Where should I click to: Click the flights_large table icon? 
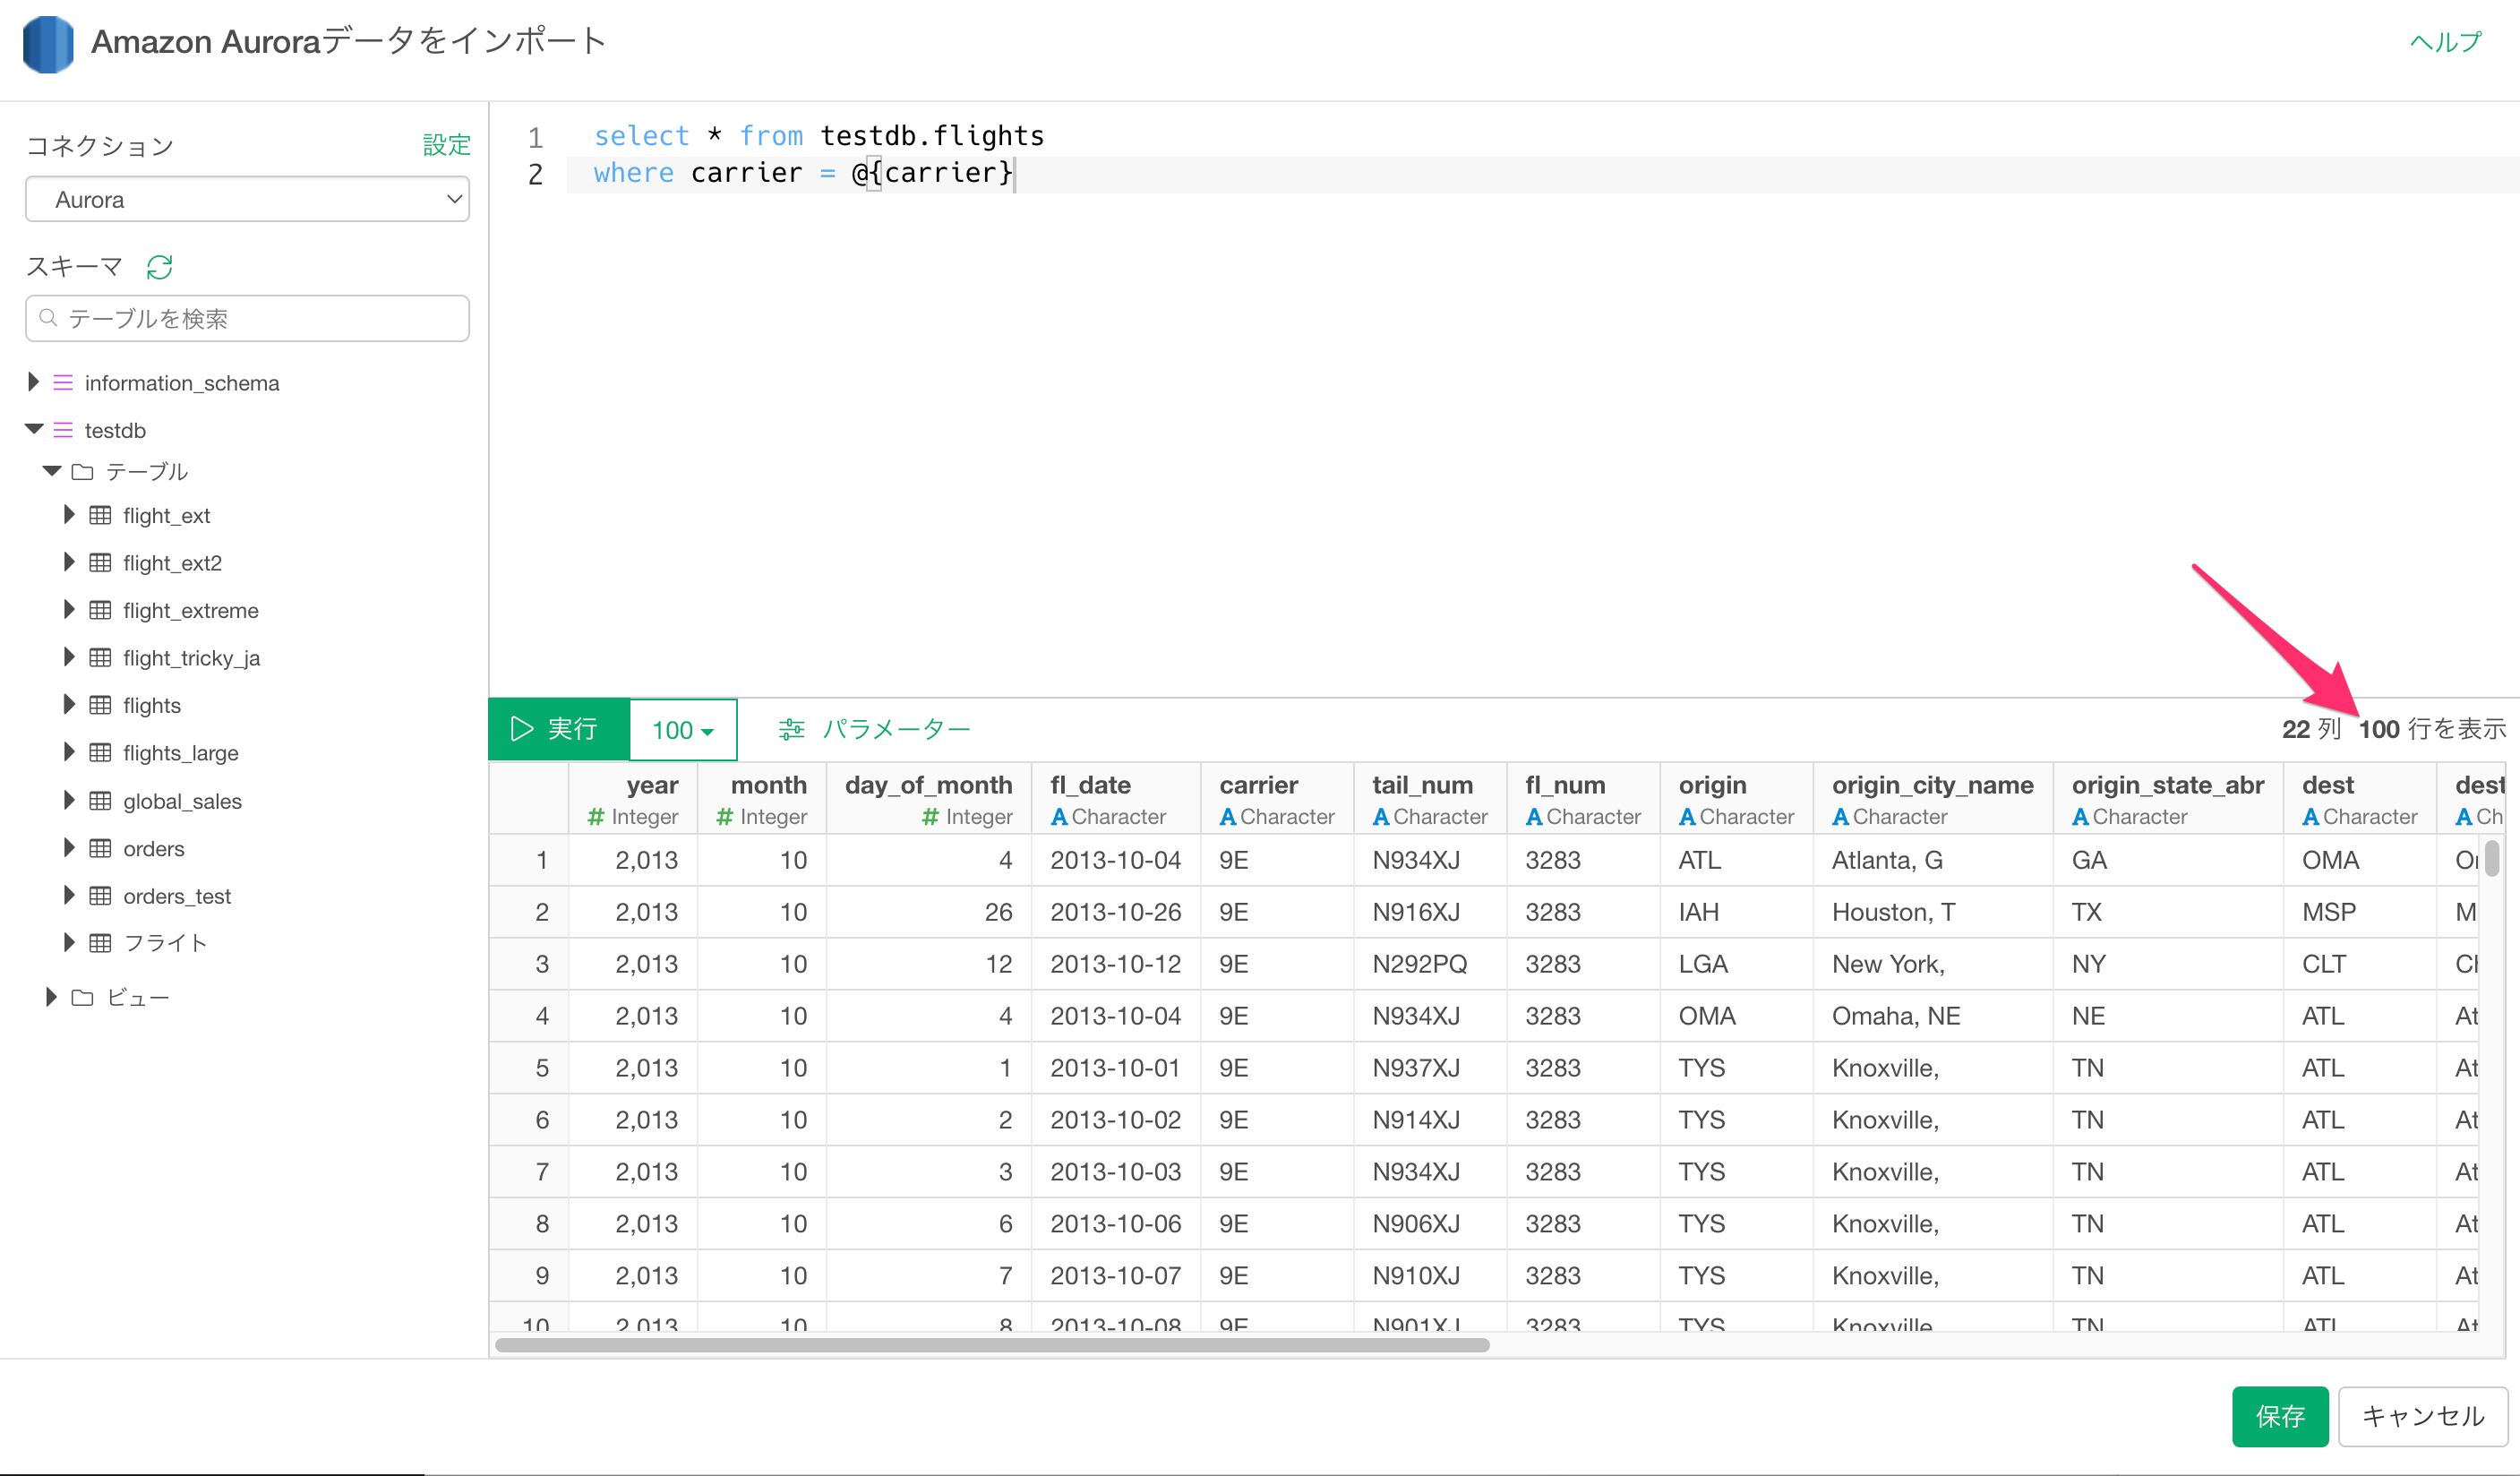click(100, 752)
